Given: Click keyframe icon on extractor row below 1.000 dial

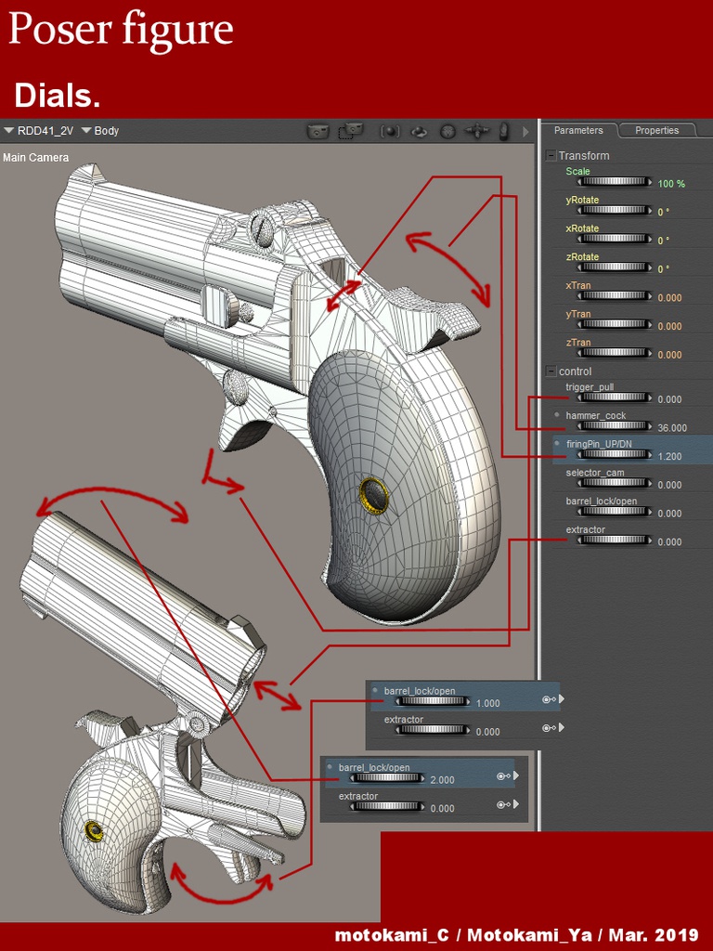Looking at the screenshot, I should tap(549, 728).
